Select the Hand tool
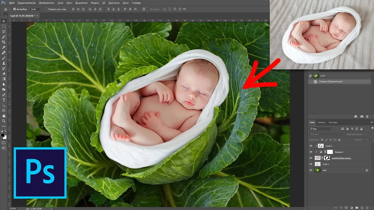This screenshot has width=374, height=210. point(4,116)
